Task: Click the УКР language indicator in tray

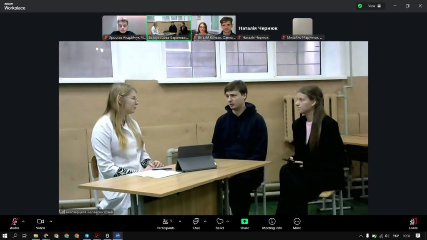Action: click(x=396, y=236)
